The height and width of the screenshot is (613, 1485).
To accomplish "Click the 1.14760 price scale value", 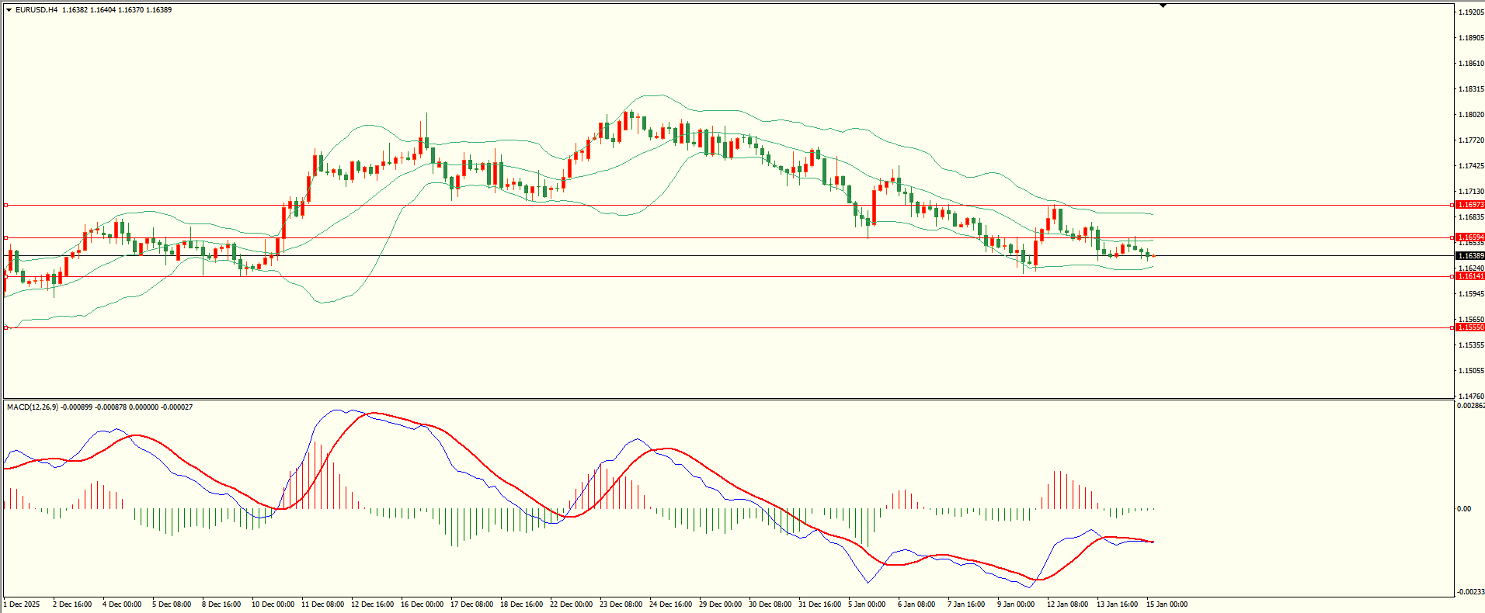I will coord(1471,397).
